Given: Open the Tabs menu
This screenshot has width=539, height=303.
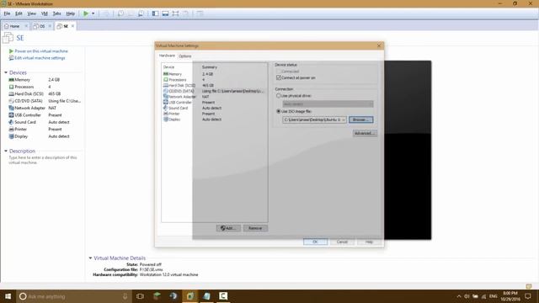Looking at the screenshot, I should pyautogui.click(x=56, y=13).
